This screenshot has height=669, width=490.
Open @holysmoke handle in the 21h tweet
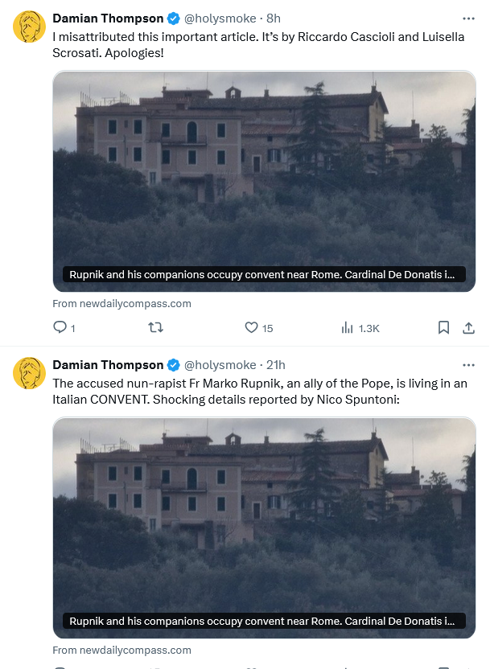tap(220, 365)
